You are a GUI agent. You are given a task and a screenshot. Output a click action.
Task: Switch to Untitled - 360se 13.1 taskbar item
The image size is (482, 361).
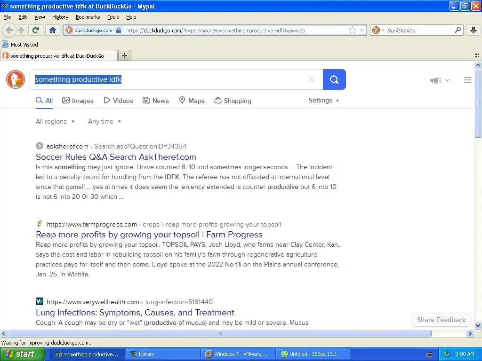[x=313, y=354]
